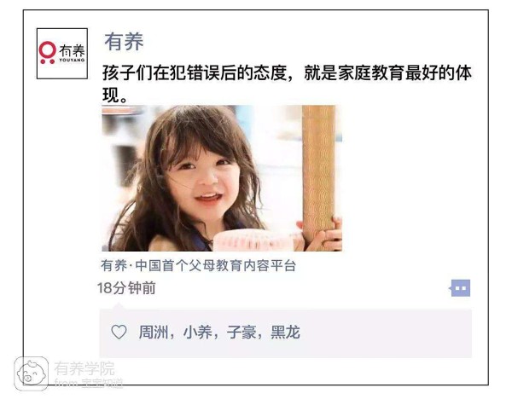
Task: Click the 有养学院 watermark text
Action: click(84, 369)
